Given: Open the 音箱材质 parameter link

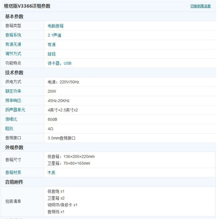Looking at the screenshot, I should [13, 173].
